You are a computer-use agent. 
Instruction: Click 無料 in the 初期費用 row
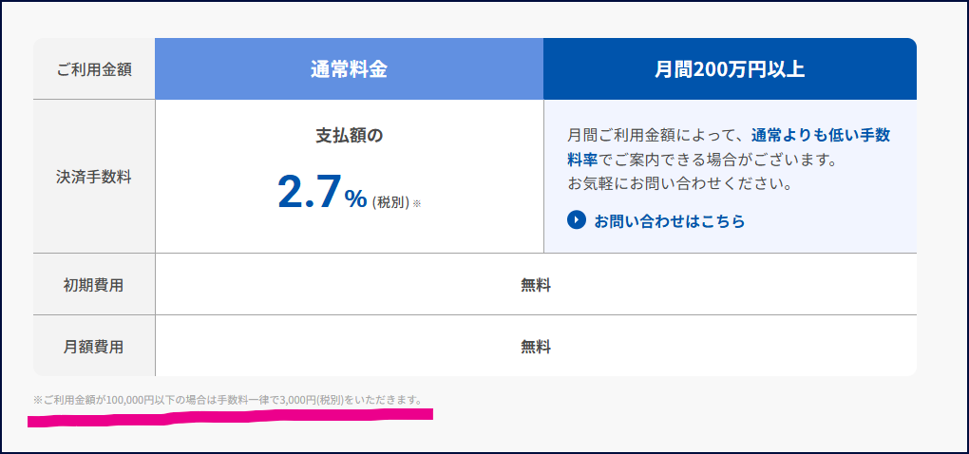(x=536, y=284)
